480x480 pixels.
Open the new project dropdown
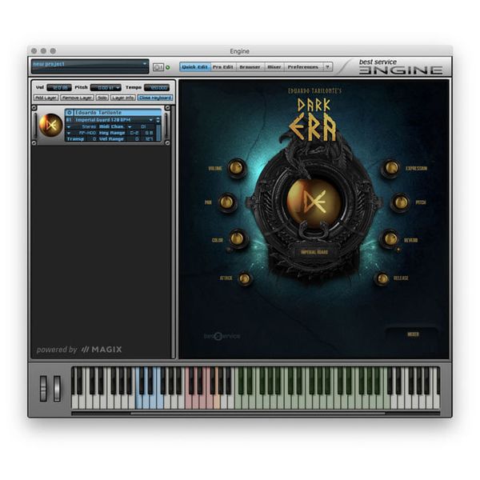pyautogui.click(x=145, y=64)
